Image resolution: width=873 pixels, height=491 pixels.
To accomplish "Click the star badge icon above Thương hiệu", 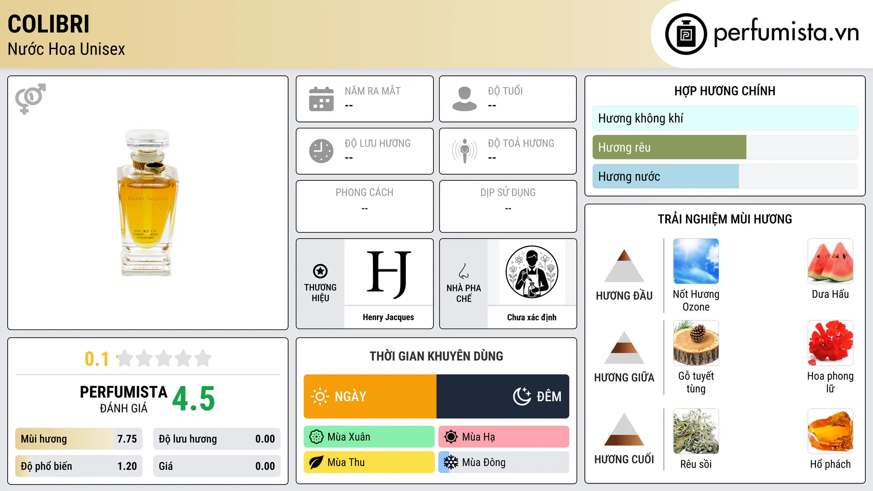I will click(320, 271).
